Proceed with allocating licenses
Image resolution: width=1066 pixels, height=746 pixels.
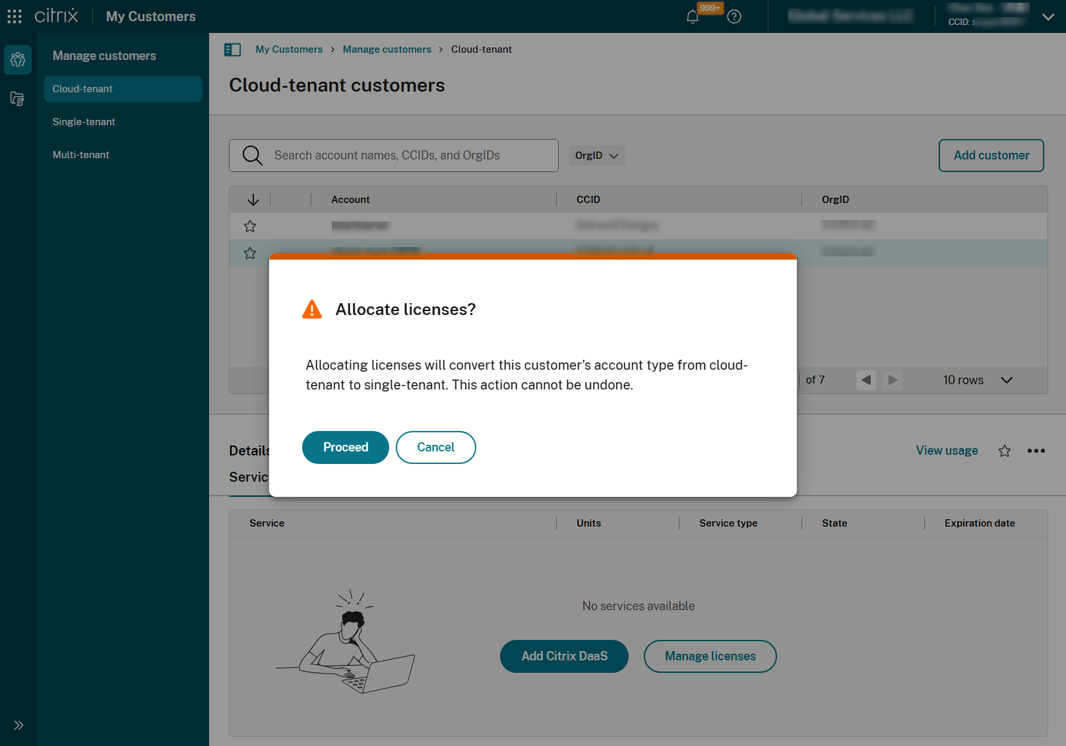(x=345, y=447)
